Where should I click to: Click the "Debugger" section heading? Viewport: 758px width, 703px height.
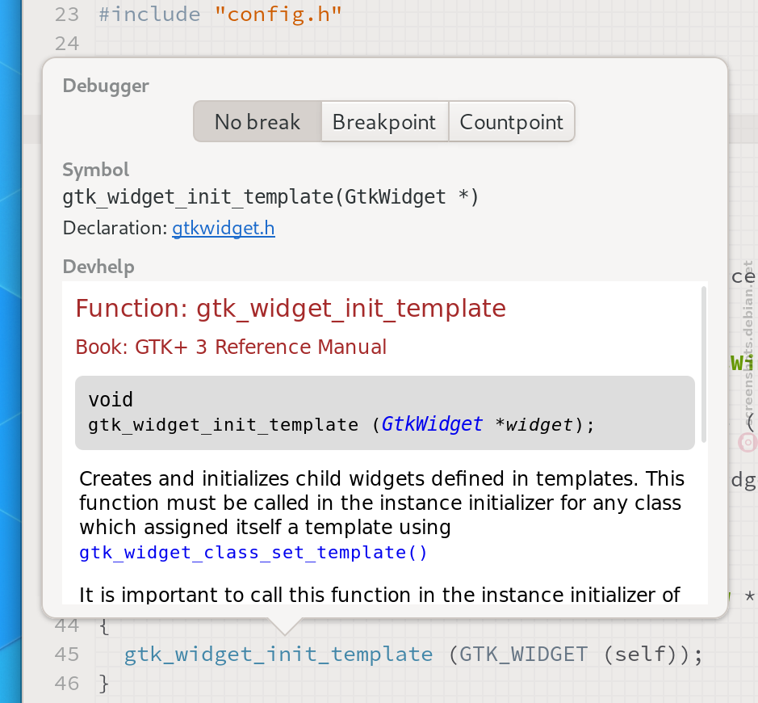coord(106,86)
